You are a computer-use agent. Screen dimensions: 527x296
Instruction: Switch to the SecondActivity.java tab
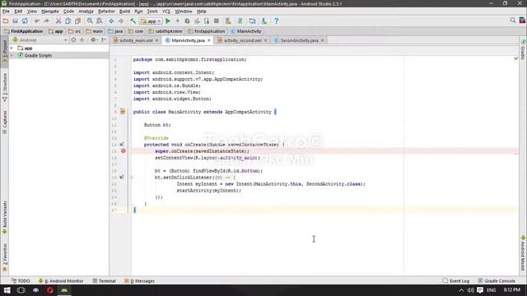[x=299, y=40]
